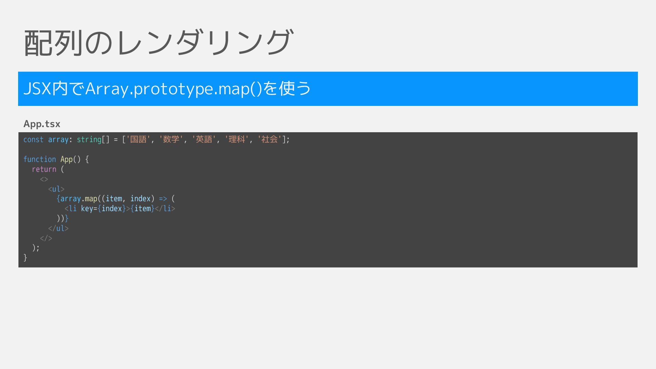Click the App.tsx file name label
656x369 pixels.
point(42,124)
